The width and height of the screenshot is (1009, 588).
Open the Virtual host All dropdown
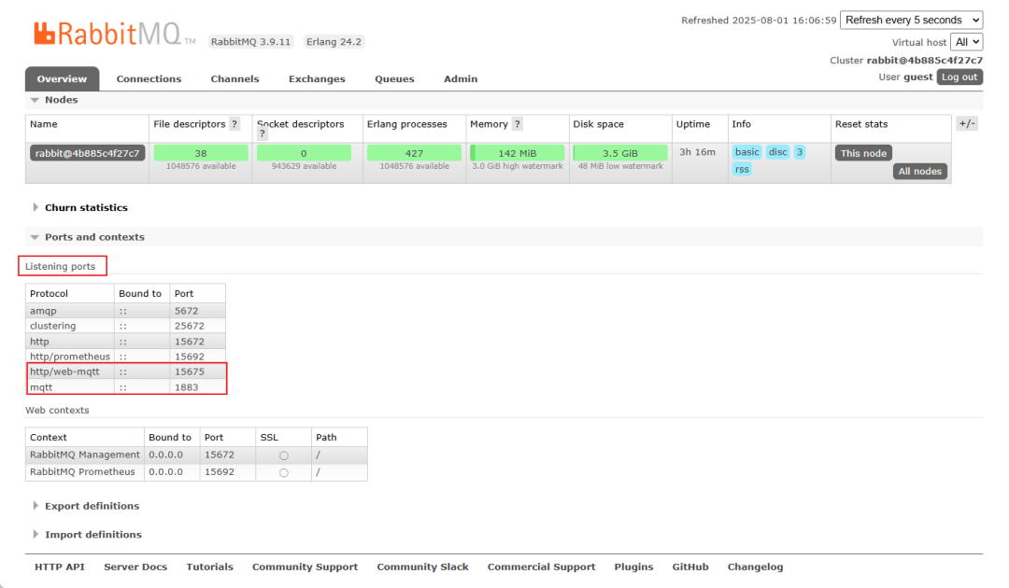point(966,42)
